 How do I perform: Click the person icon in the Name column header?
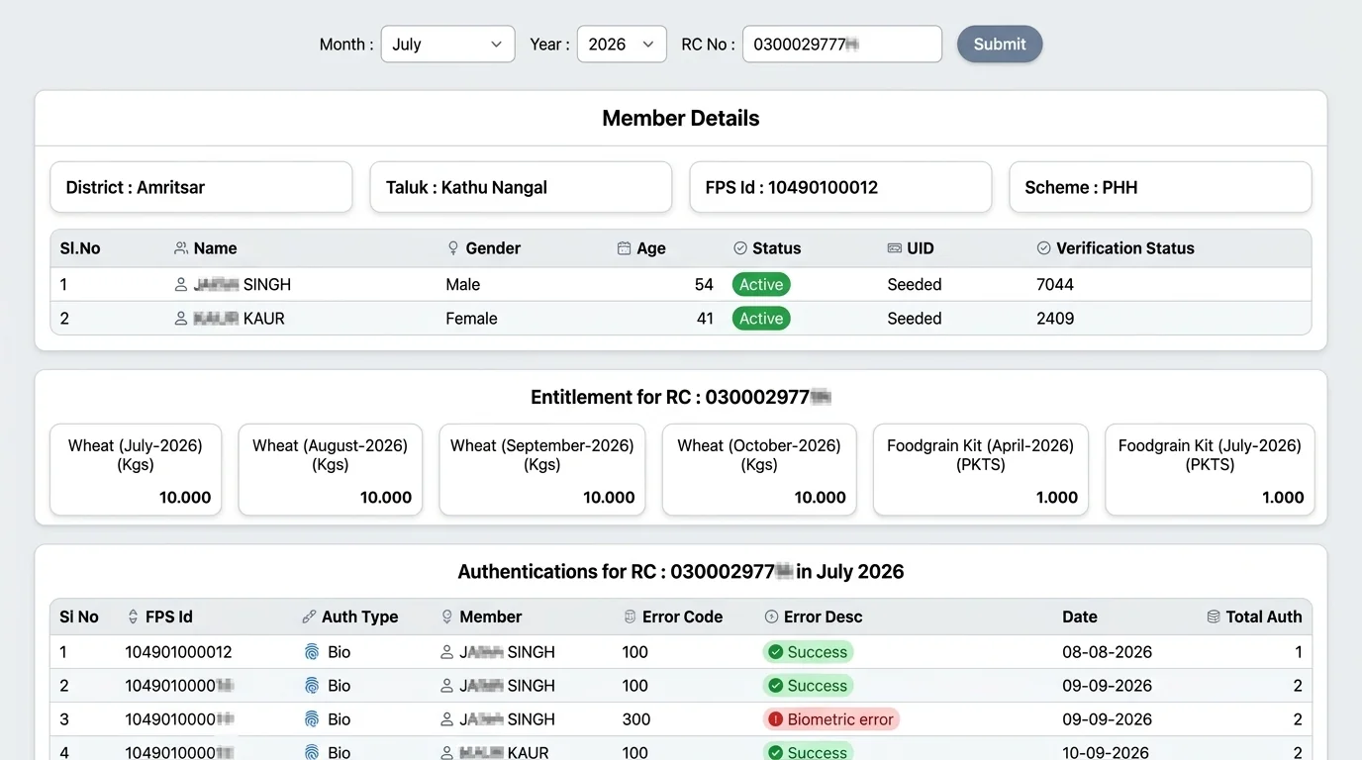point(181,248)
